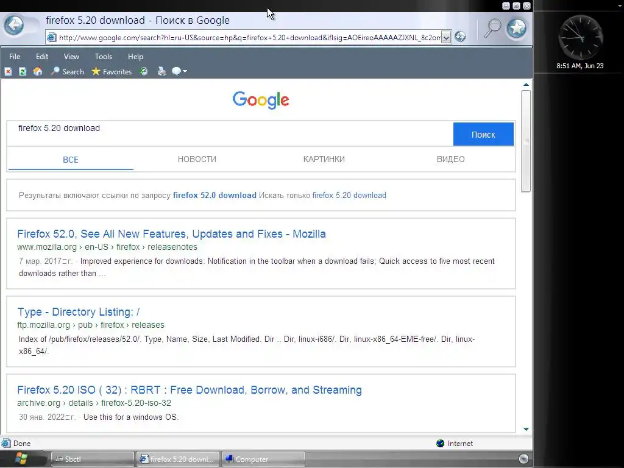The image size is (624, 468).
Task: Click the ftp.mozilla.org › pub › firefox breadcrumb text
Action: pos(91,325)
